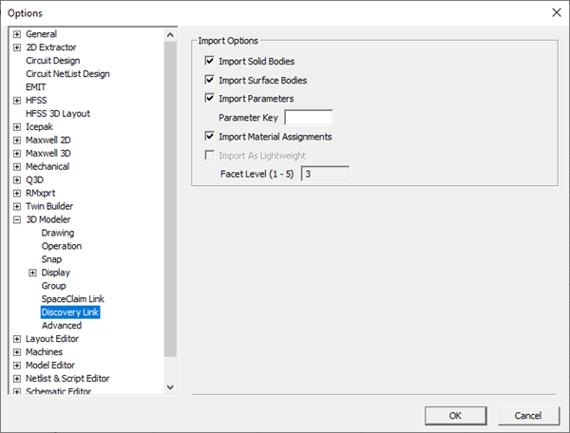Image resolution: width=570 pixels, height=433 pixels.
Task: Collapse the 3D Modeler node
Action: (17, 219)
